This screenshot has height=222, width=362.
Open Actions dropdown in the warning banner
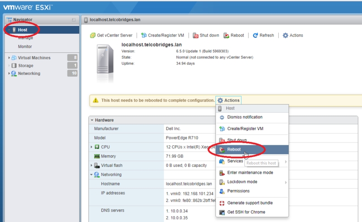[x=229, y=100]
